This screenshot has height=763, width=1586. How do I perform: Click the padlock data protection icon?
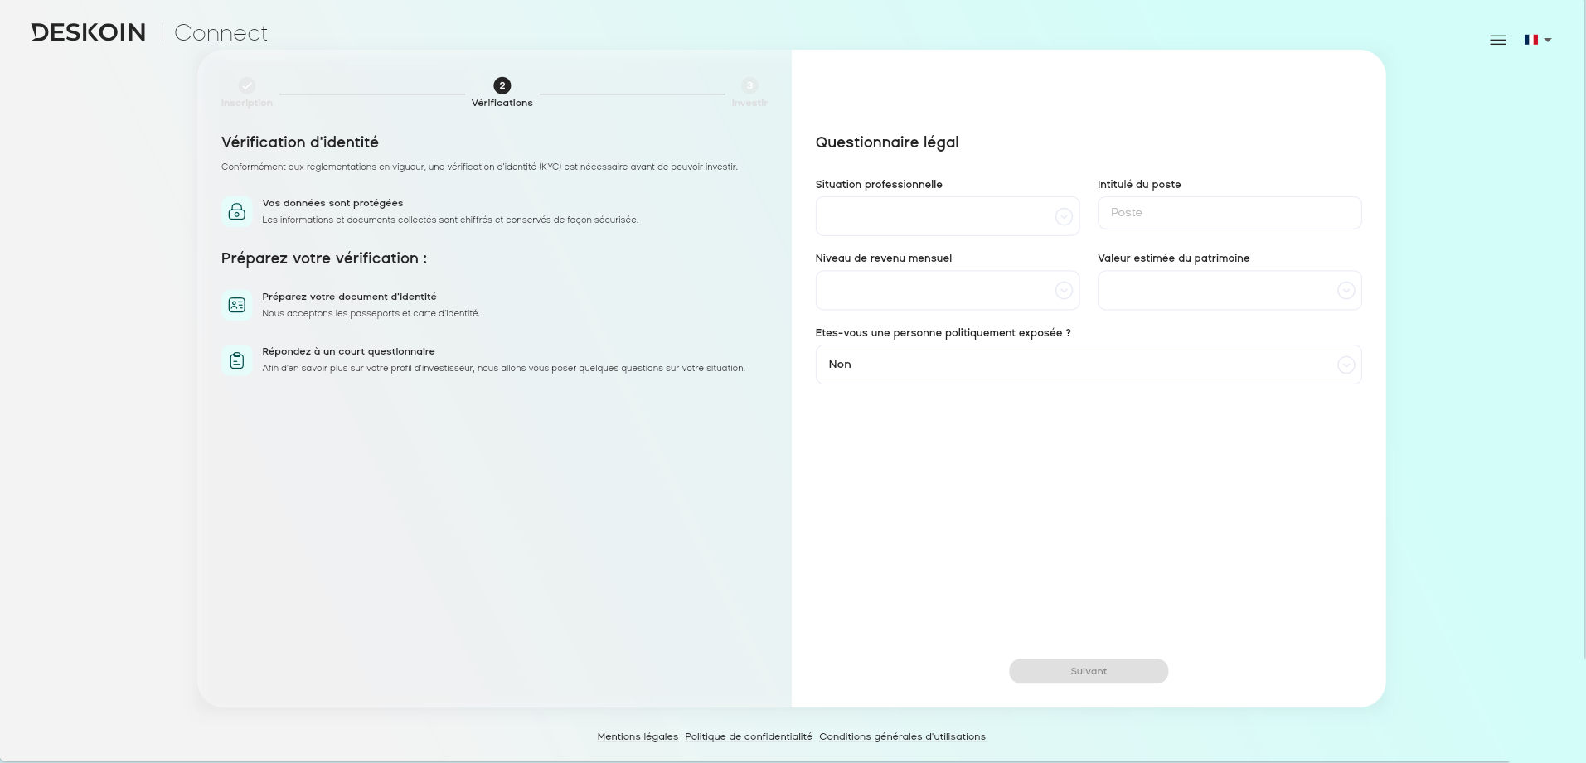pyautogui.click(x=237, y=211)
